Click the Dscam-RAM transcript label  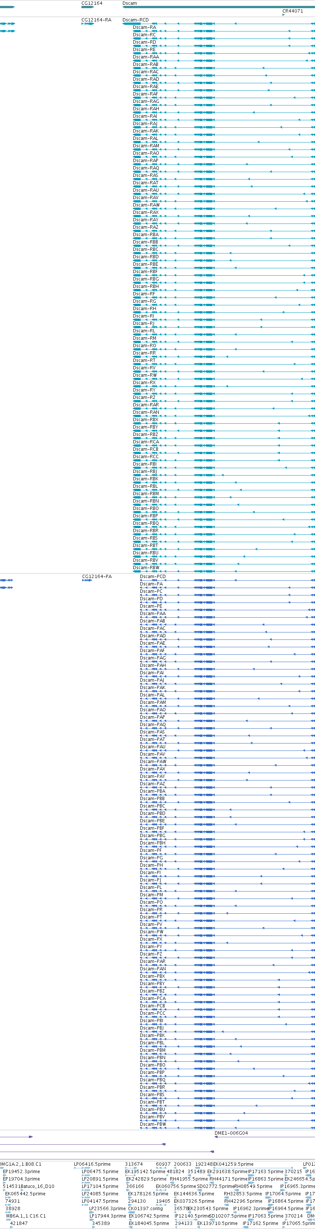(145, 146)
